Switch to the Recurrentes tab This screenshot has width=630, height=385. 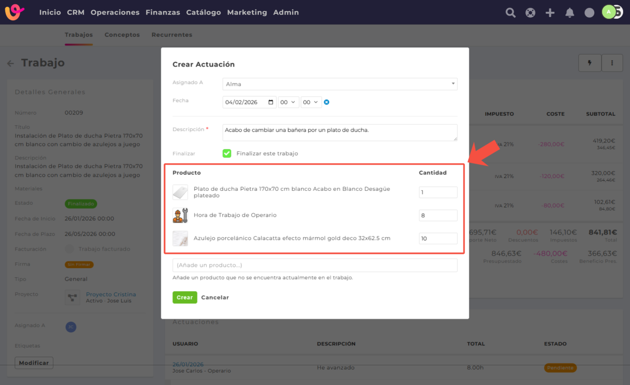(x=171, y=35)
